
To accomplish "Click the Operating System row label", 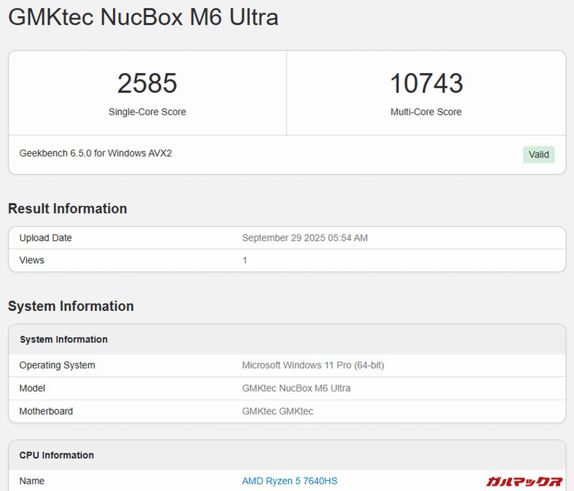I will 57,365.
